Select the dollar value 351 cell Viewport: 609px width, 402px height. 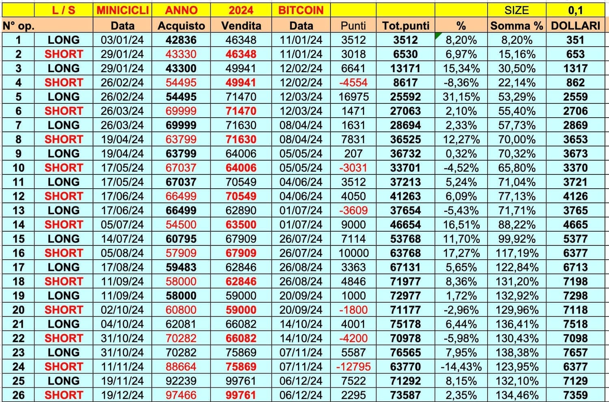576,40
